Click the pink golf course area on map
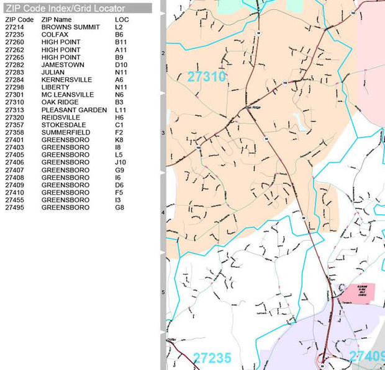Image resolution: width=385 pixels, height=370 pixels. click(x=357, y=293)
